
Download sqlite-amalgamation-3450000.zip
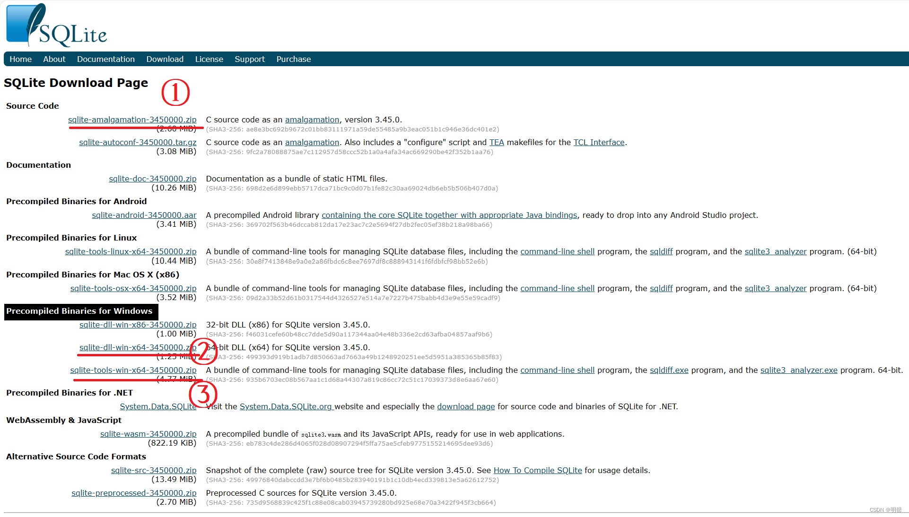point(132,120)
